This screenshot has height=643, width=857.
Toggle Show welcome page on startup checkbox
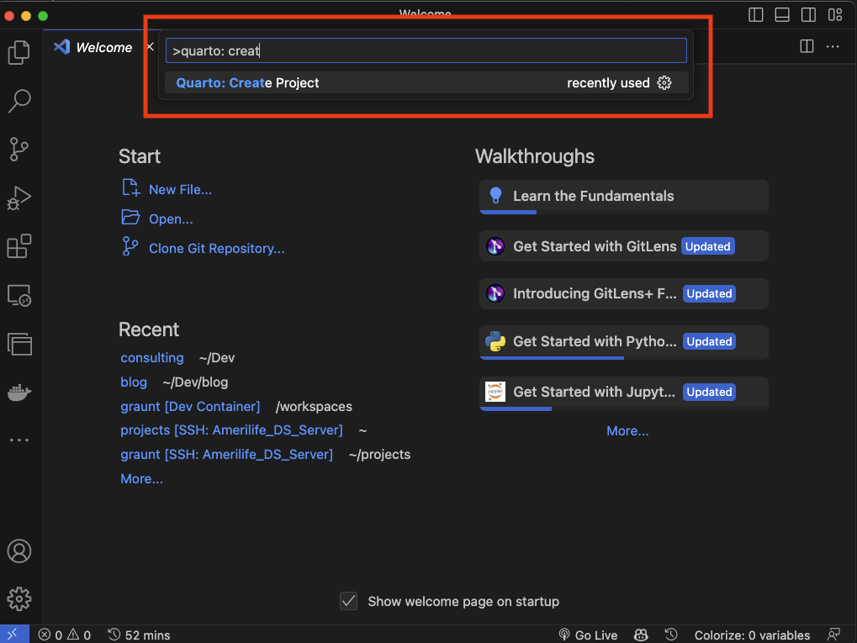coord(348,601)
